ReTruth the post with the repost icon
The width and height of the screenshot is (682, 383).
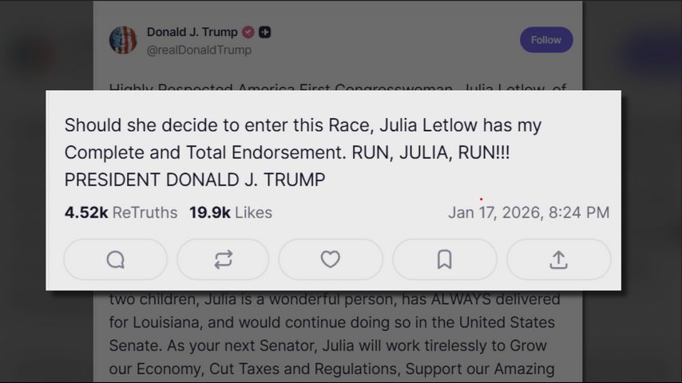click(x=224, y=259)
